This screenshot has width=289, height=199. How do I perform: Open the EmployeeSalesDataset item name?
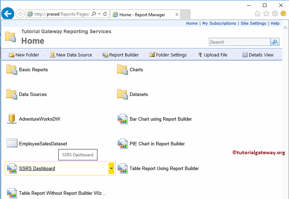pos(43,144)
